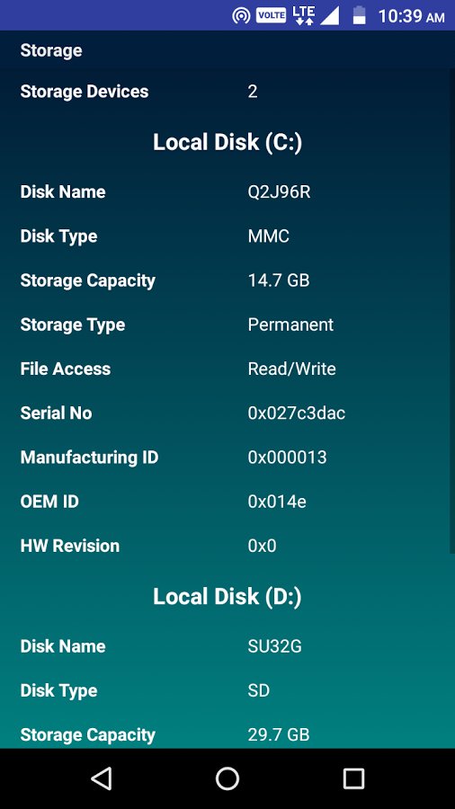Select the Storage header title
The width and height of the screenshot is (455, 809).
51,50
